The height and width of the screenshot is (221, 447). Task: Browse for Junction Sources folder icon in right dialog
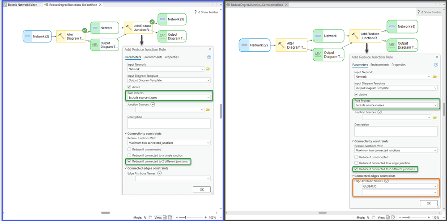click(435, 117)
